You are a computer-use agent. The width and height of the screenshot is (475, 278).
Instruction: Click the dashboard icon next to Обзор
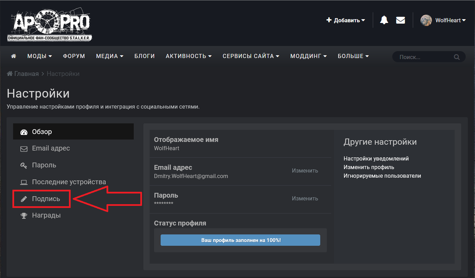point(24,132)
